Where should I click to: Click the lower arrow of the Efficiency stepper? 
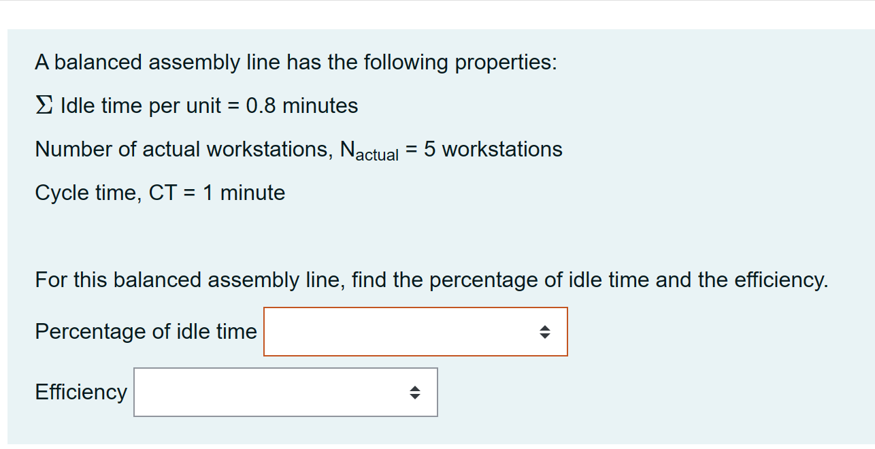point(416,397)
